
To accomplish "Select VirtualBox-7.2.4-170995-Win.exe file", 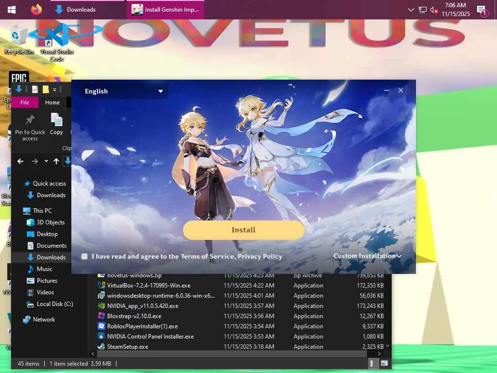I will pos(149,286).
